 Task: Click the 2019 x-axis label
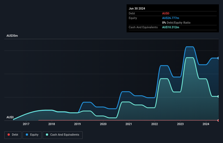[77, 124]
